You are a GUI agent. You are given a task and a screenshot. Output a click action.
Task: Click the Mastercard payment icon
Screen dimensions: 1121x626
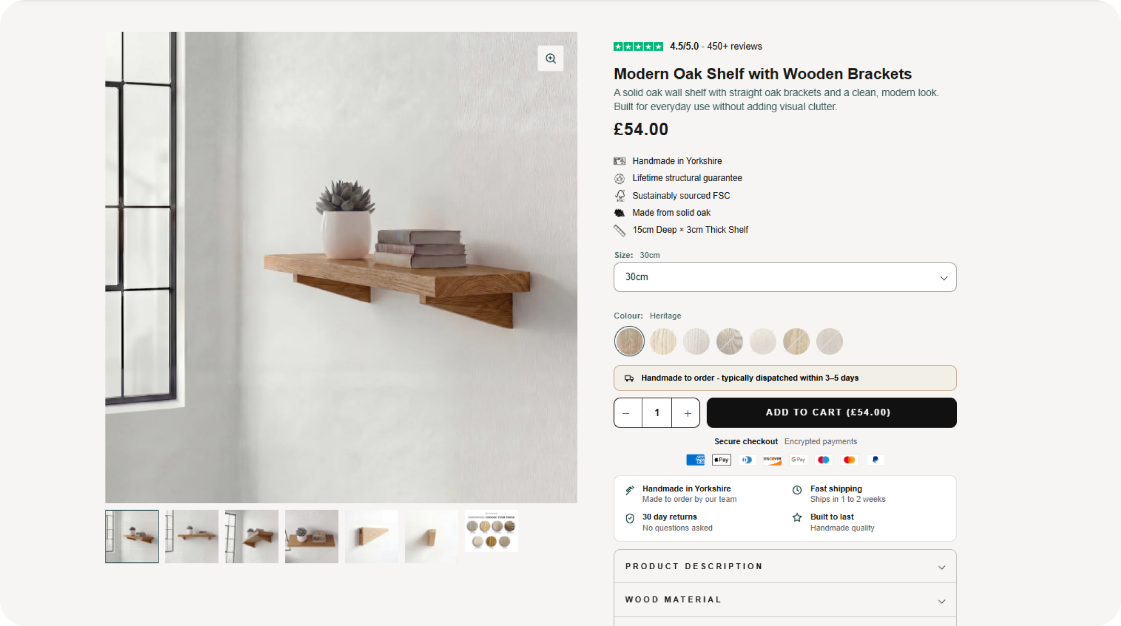coord(849,459)
